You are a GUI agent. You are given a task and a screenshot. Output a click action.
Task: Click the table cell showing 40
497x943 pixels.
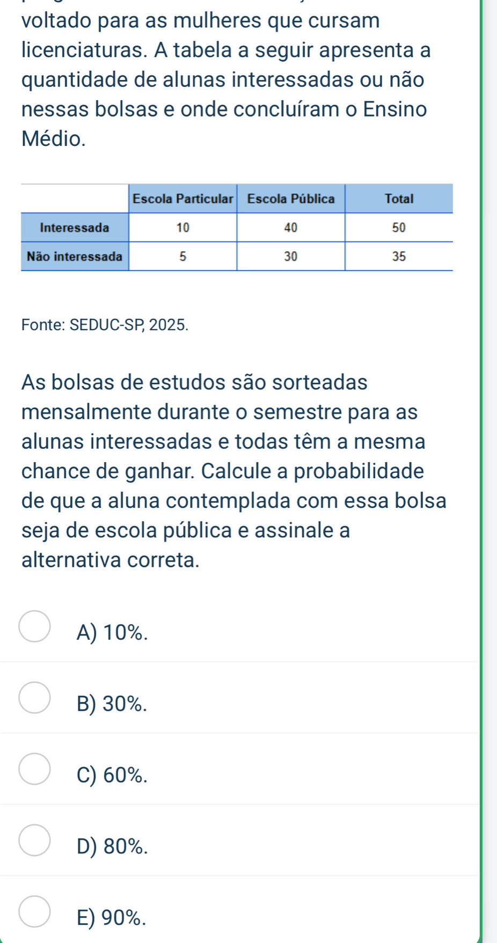pyautogui.click(x=290, y=228)
